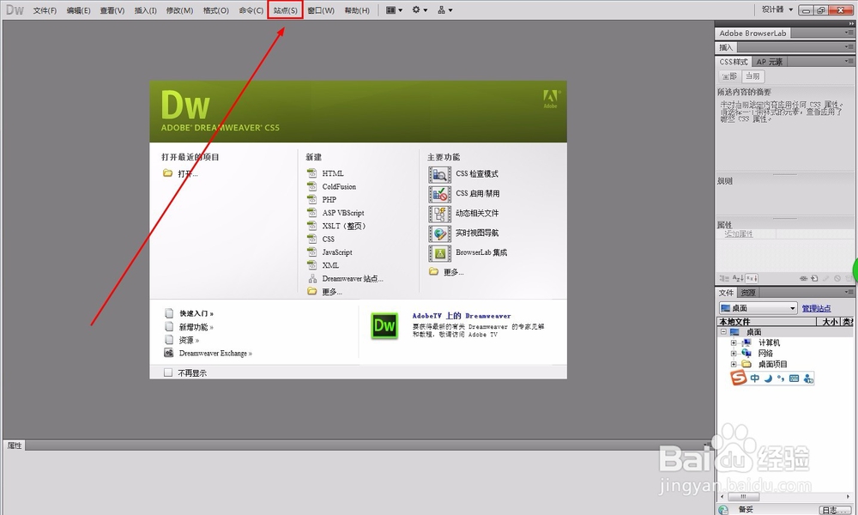
Task: Click the 打开... folder icon
Action: pos(167,173)
